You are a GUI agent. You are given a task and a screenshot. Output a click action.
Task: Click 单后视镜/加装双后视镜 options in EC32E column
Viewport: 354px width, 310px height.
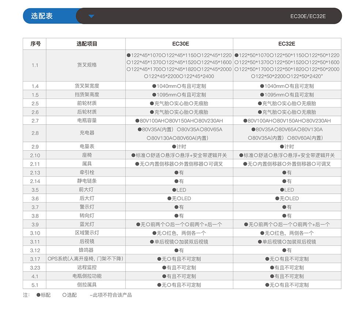point(287,242)
